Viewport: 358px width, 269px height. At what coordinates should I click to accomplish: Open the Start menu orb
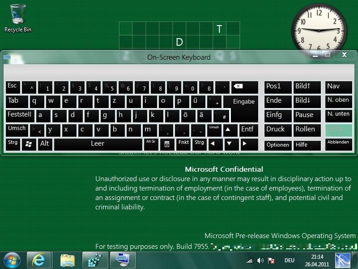point(12,260)
